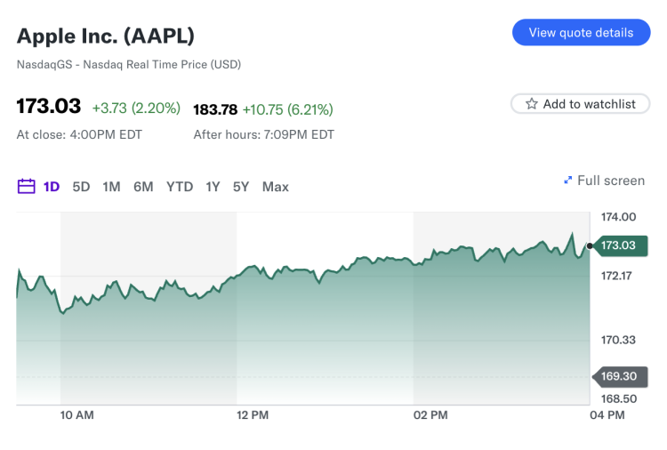Switch to the 5D chart range
This screenshot has width=667, height=450.
(81, 187)
